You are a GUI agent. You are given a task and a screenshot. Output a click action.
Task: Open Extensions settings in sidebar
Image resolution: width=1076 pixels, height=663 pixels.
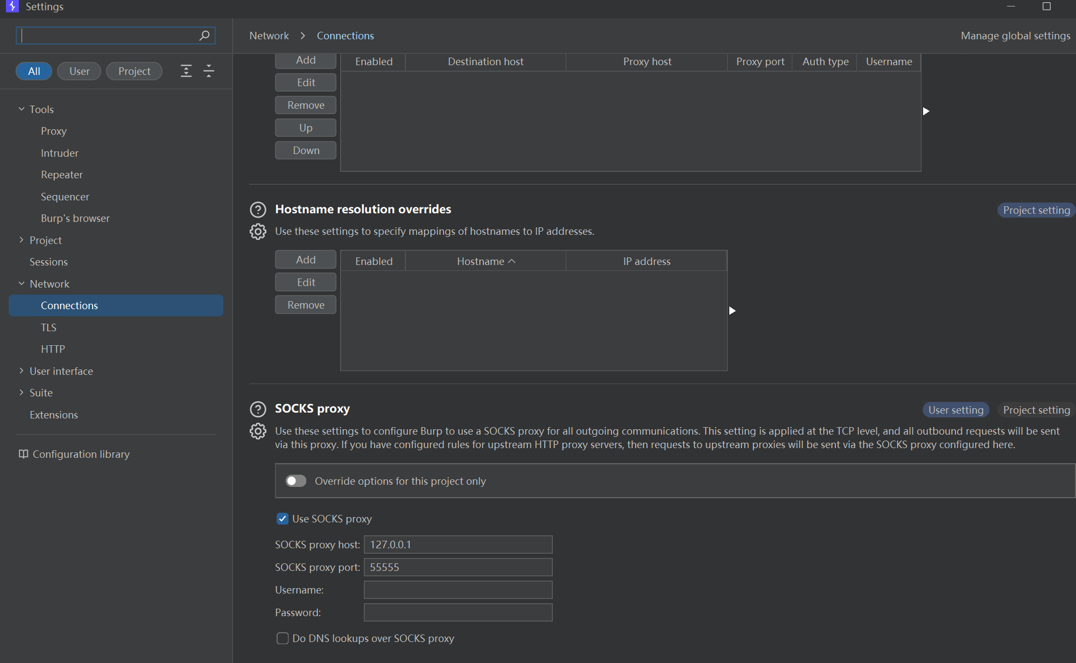tap(54, 415)
